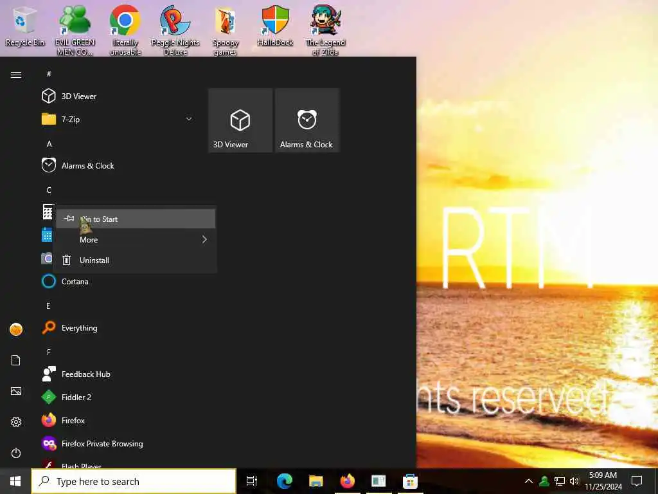Choose Uninstall from the context menu
658x494 pixels.
[136, 260]
